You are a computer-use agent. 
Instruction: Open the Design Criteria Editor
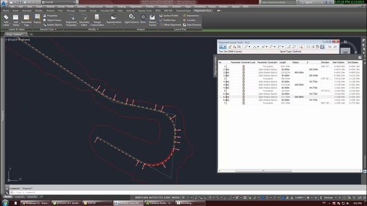pos(97,20)
